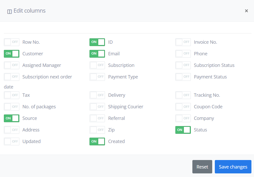
Task: Turn off the Status column toggle
Action: tap(183, 130)
